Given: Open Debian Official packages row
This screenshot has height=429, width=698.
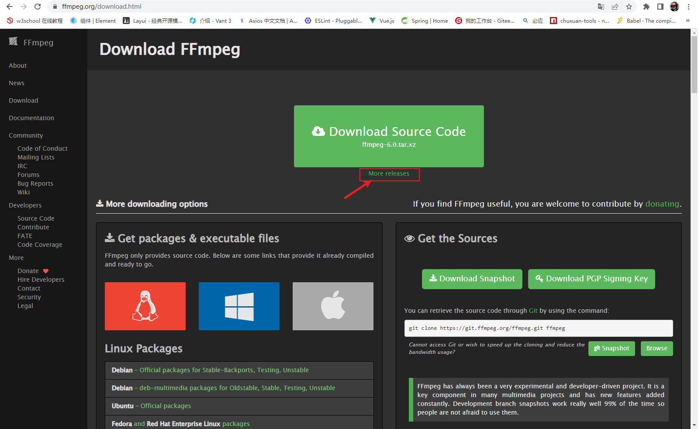Looking at the screenshot, I should coord(239,370).
